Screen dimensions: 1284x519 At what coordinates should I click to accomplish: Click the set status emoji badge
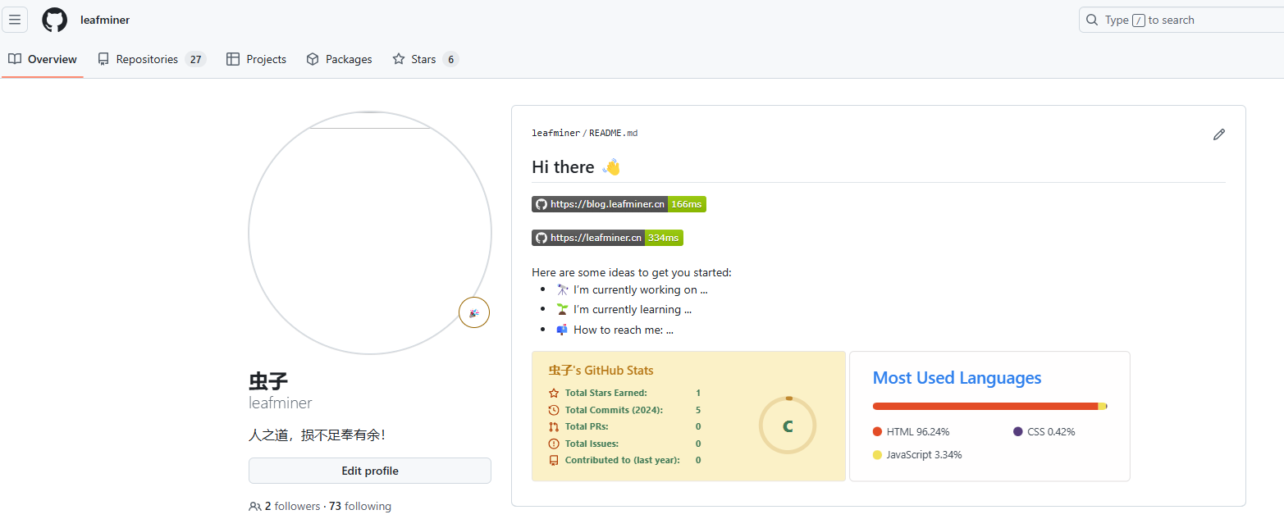click(474, 312)
